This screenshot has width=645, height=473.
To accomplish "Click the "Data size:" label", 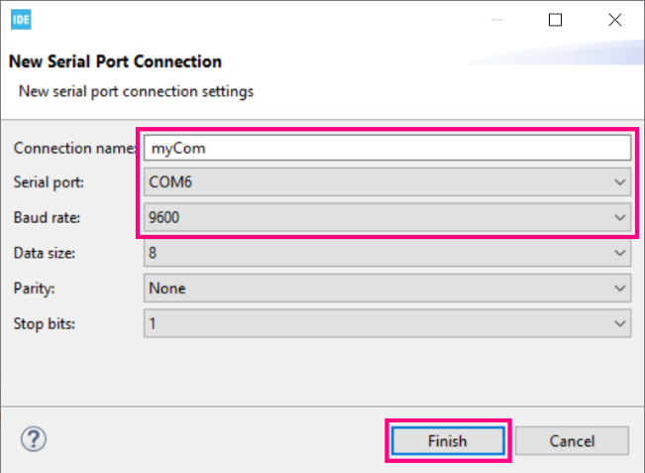I will pos(45,253).
